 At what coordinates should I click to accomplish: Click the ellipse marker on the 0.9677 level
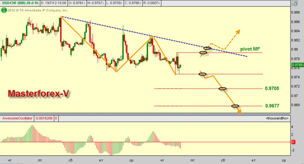click(x=235, y=106)
